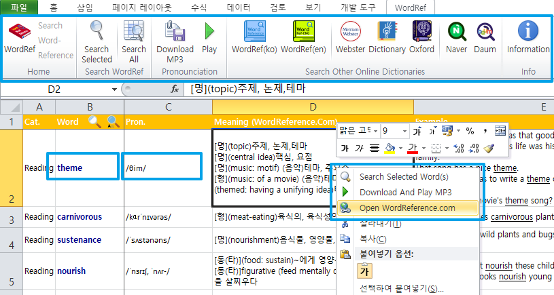Select all cells corner button
The image size is (554, 295).
[12, 106]
